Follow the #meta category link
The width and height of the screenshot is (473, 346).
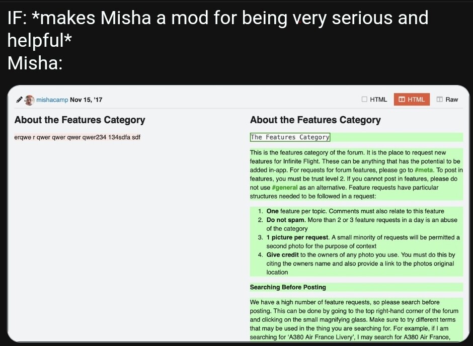coord(424,170)
